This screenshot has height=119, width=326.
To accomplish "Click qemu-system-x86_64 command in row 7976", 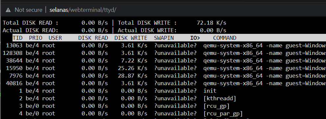I will [x=233, y=76].
